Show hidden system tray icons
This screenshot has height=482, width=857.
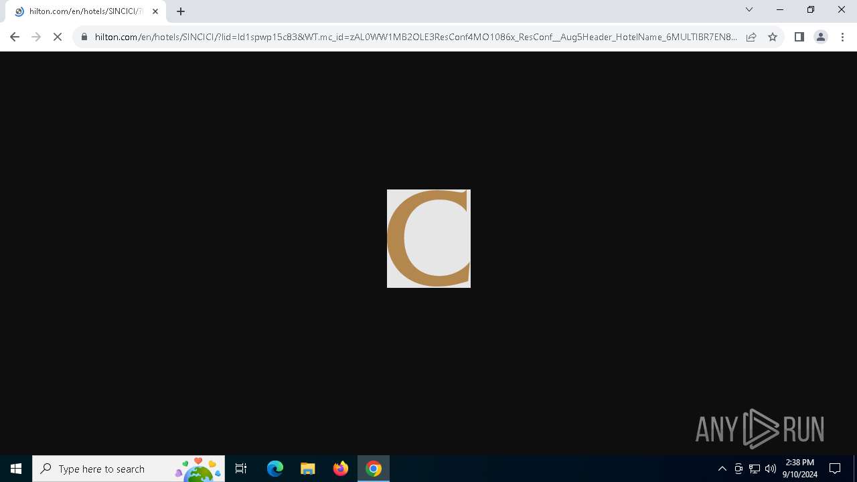[x=722, y=469]
